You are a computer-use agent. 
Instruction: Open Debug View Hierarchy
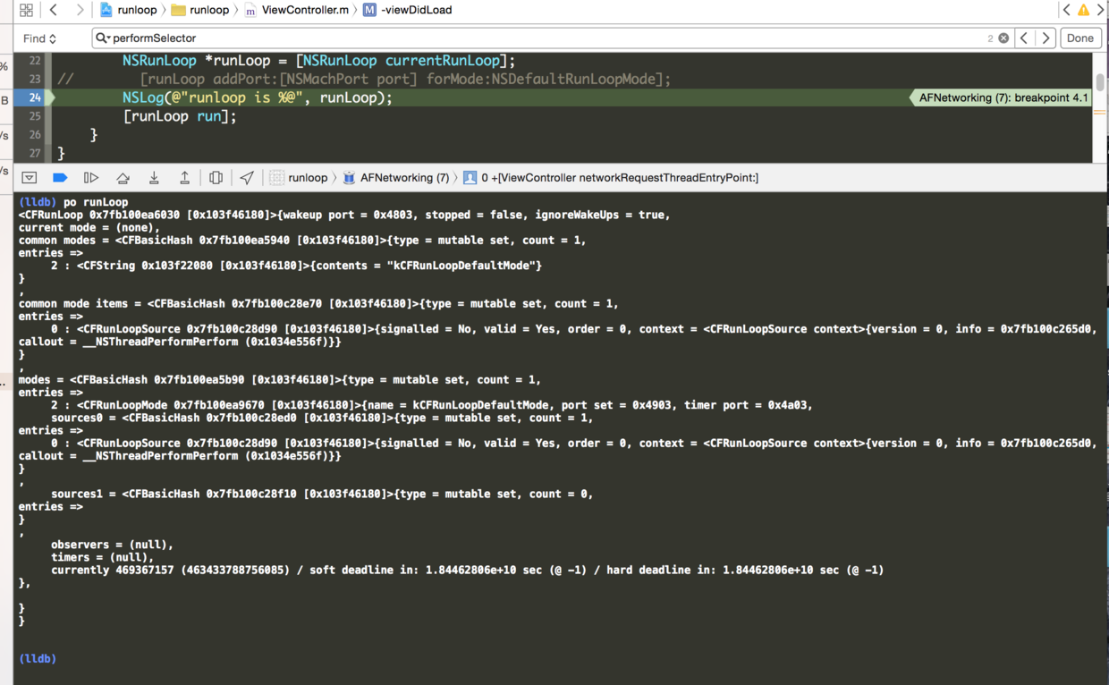click(x=216, y=178)
